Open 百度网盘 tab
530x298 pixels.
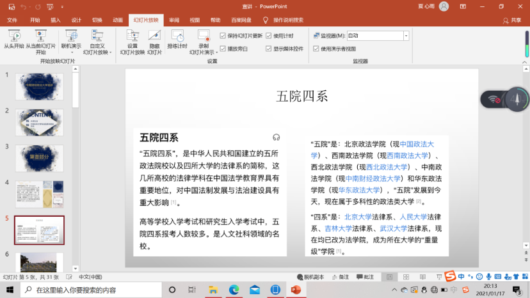tap(241, 20)
